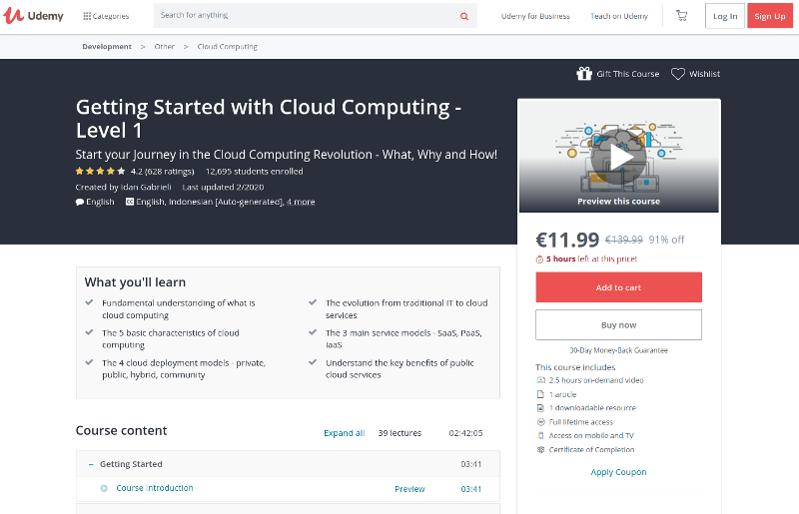Click checkmark beside 3 main service models

313,332
